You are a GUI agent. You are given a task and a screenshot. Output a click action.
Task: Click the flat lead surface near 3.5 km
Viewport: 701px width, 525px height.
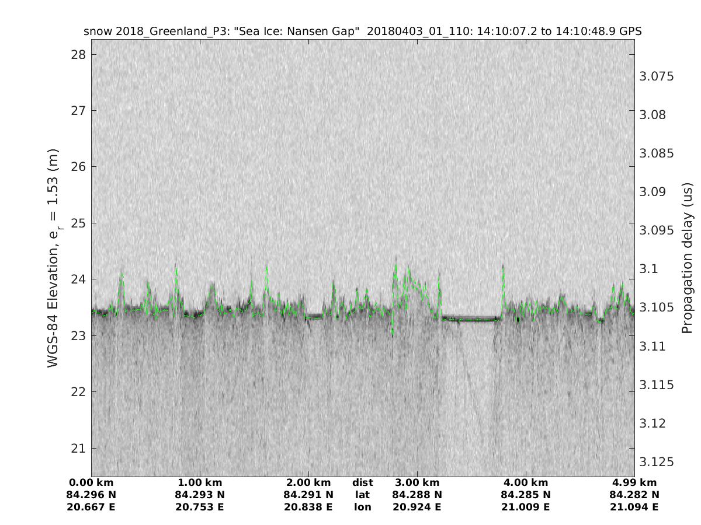(470, 318)
